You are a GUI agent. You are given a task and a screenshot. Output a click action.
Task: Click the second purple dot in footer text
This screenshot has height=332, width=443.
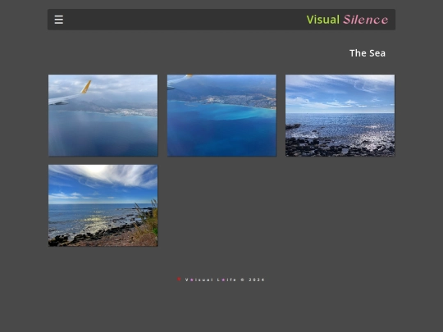[223, 280]
